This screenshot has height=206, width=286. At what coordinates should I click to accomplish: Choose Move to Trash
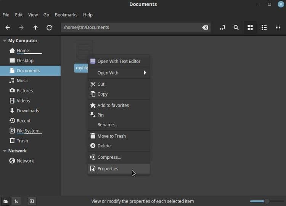pos(119,136)
